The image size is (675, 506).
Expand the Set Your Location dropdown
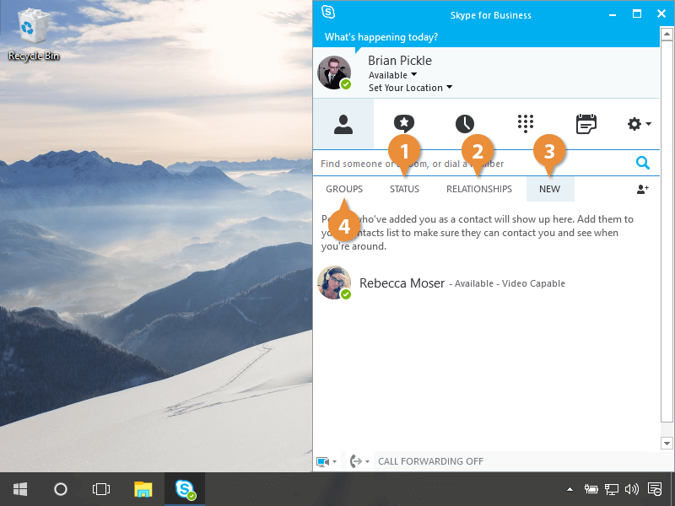[410, 88]
